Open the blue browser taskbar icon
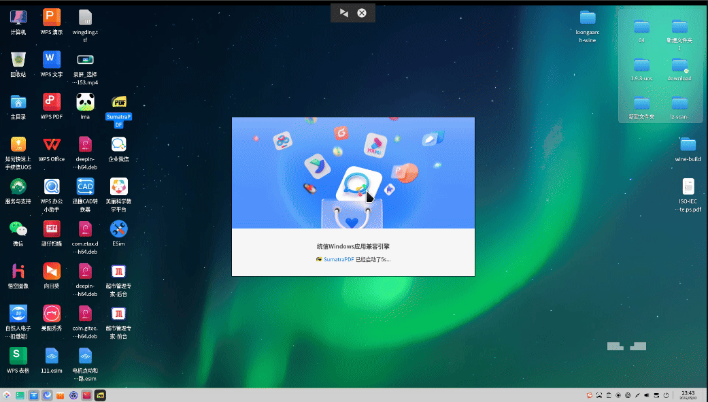 pos(47,395)
